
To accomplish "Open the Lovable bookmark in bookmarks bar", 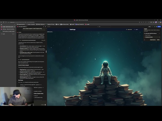I will tap(87, 24).
